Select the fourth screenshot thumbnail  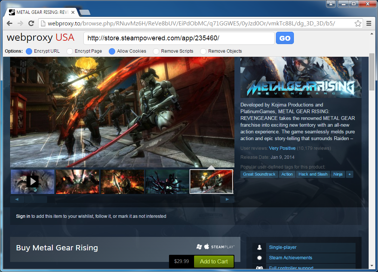tap(167, 182)
